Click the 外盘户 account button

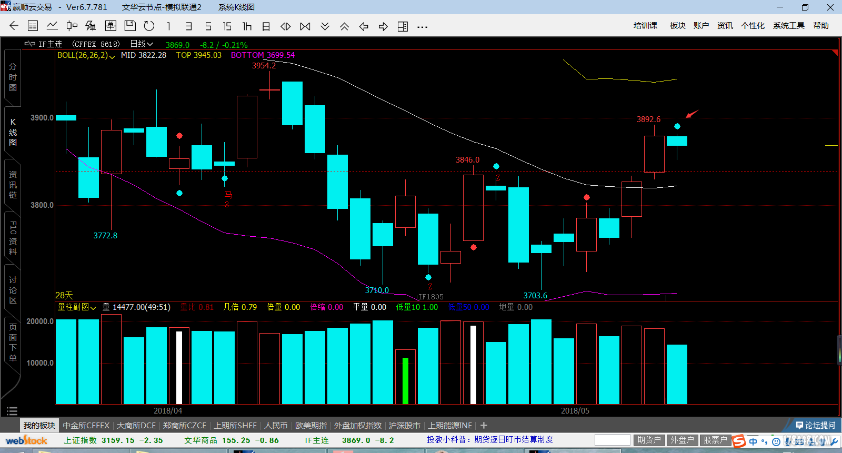coord(682,440)
